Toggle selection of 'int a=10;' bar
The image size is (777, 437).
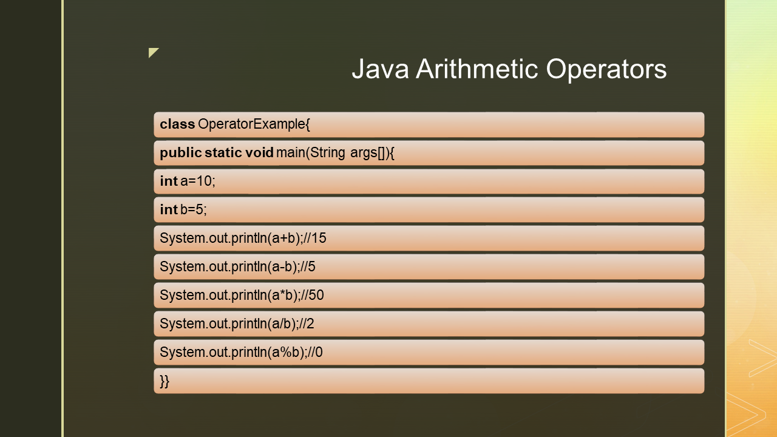click(x=429, y=181)
